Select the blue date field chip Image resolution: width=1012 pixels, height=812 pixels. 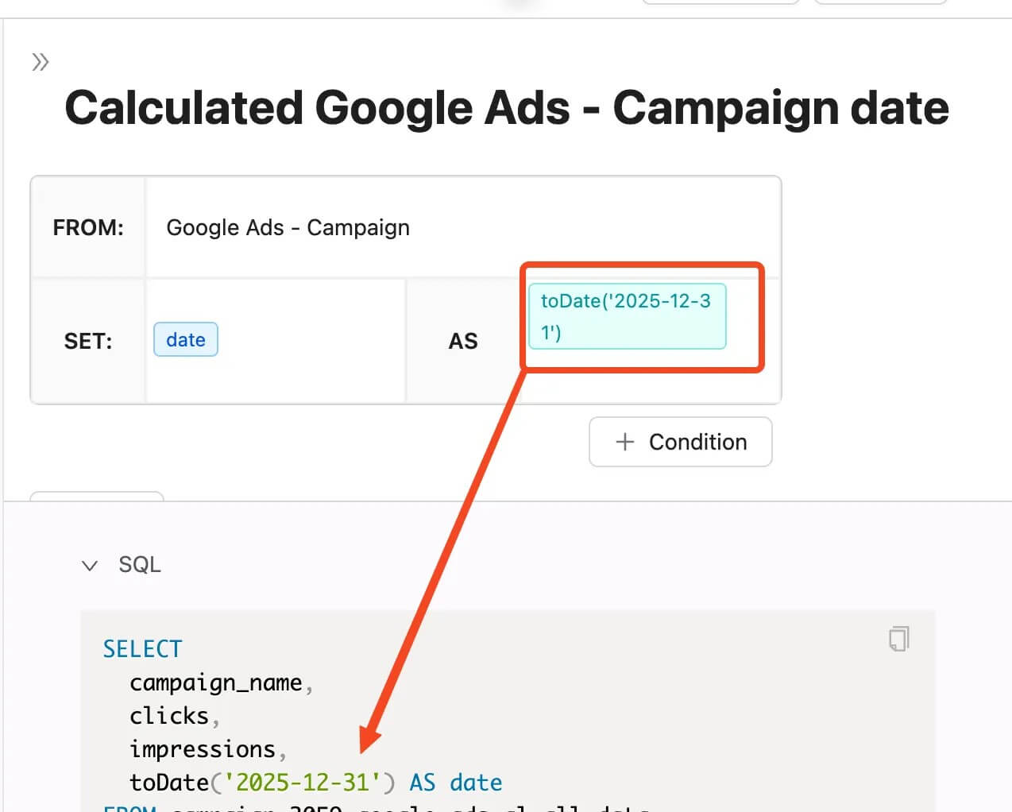pos(186,340)
